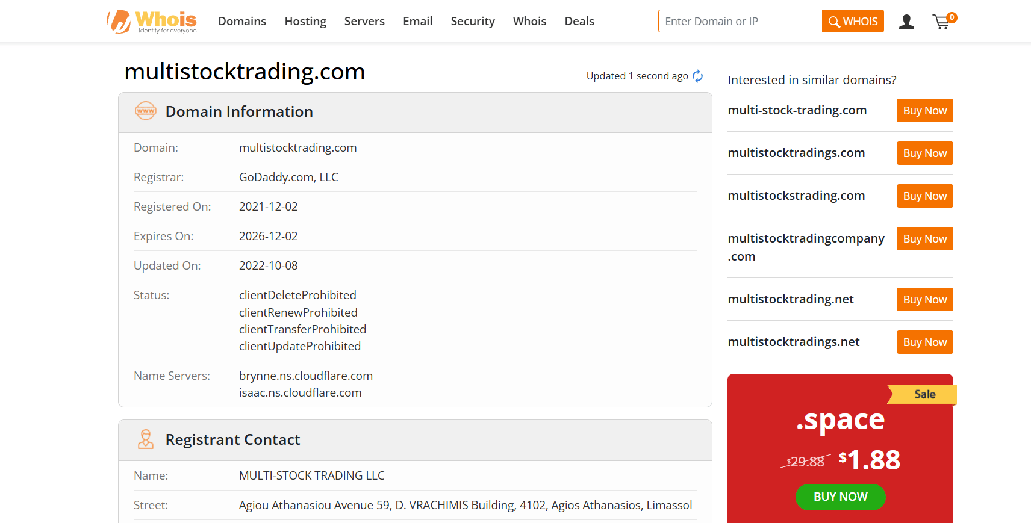The width and height of the screenshot is (1031, 523).
Task: Click the Domain value multistocktrading.com
Action: (297, 147)
